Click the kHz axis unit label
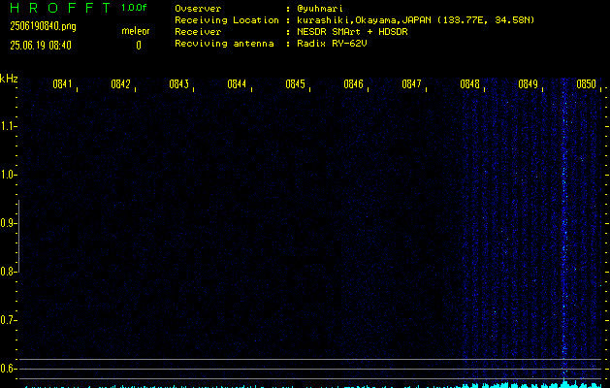 (x=9, y=79)
